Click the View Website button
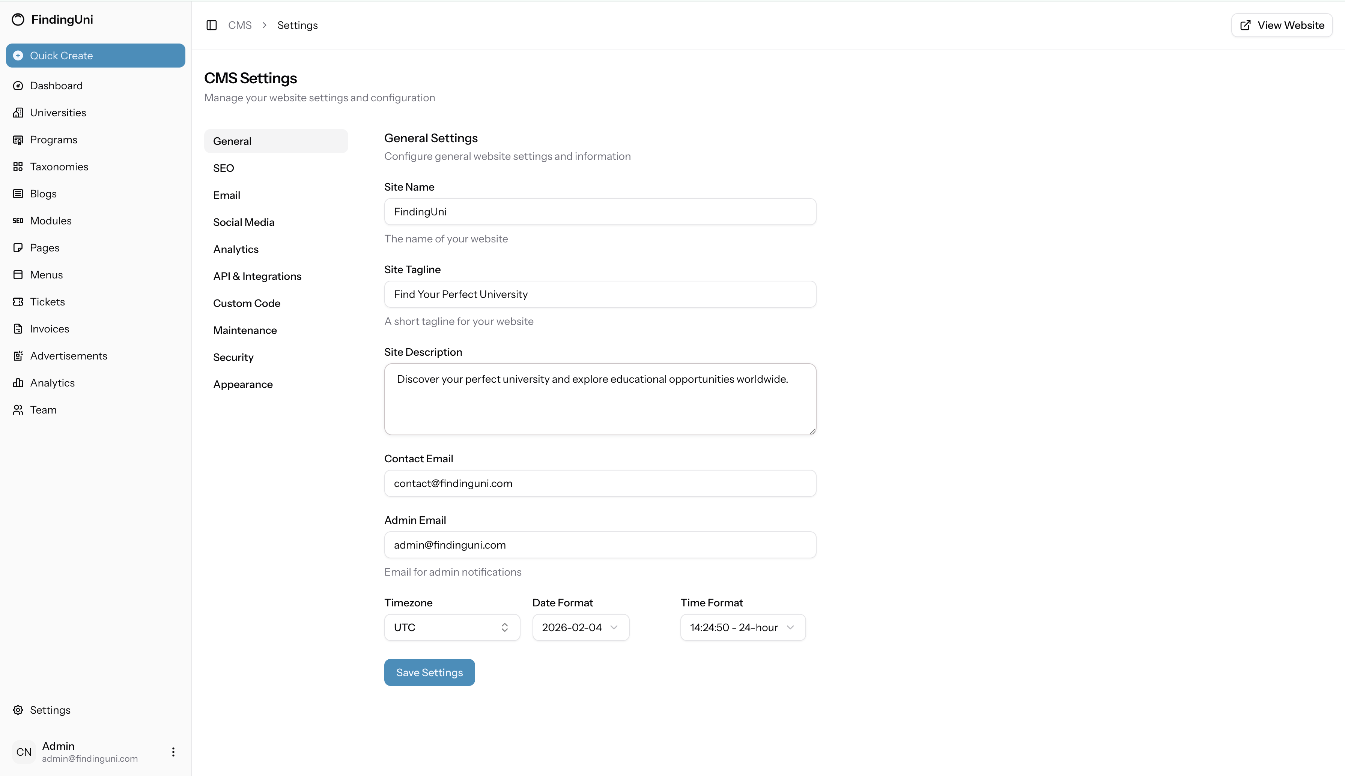This screenshot has width=1345, height=776. [x=1282, y=25]
